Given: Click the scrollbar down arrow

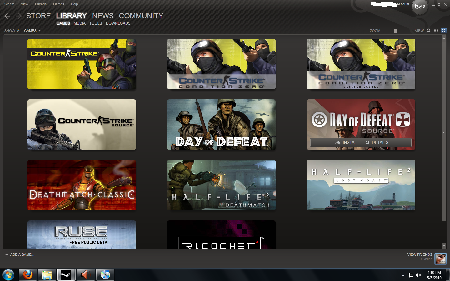Looking at the screenshot, I should coord(444,246).
